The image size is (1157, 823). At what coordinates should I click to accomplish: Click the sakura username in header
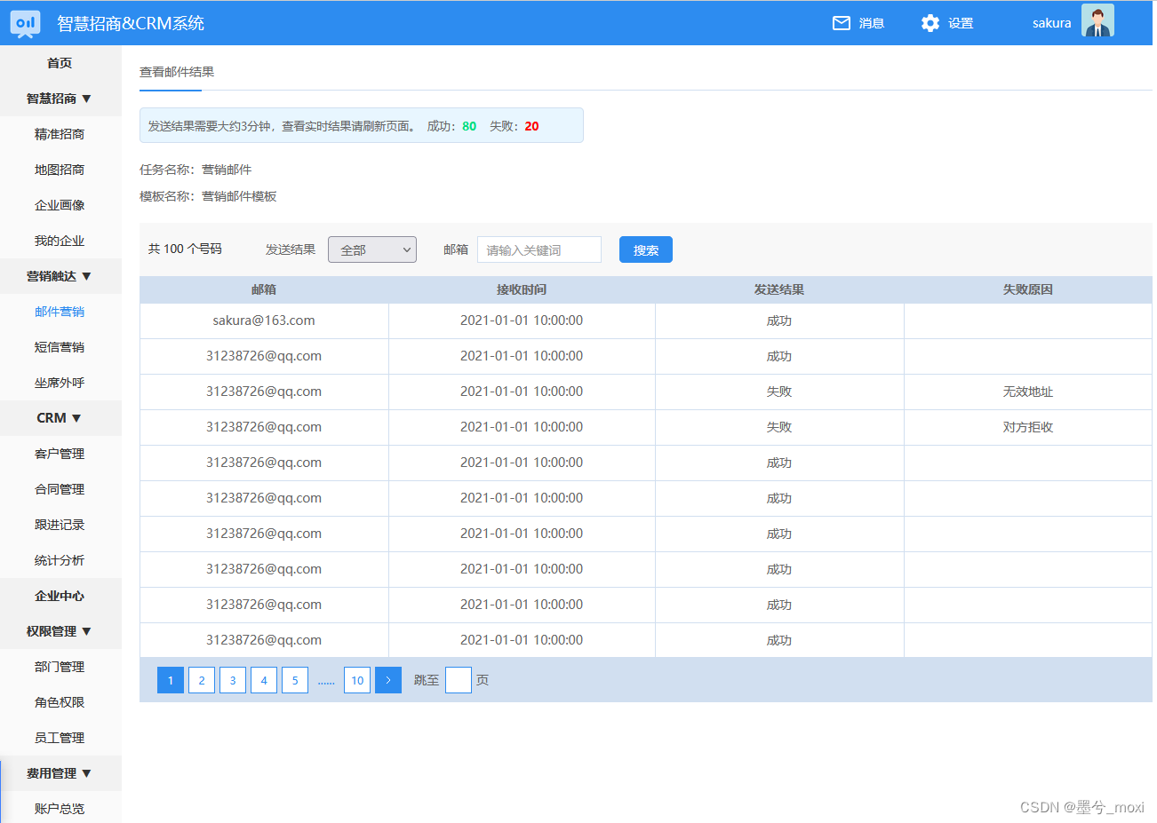(1051, 23)
